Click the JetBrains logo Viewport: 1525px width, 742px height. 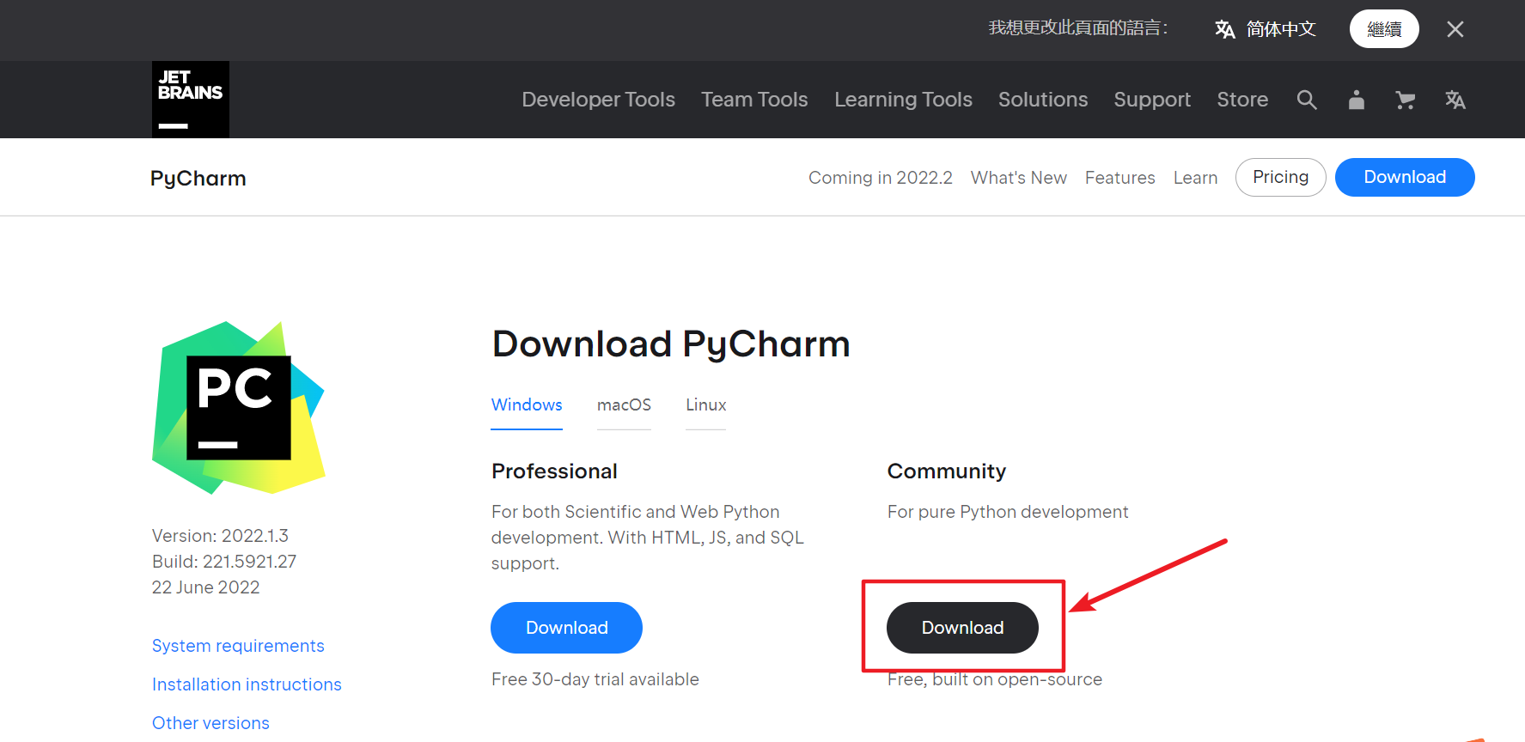click(x=190, y=100)
